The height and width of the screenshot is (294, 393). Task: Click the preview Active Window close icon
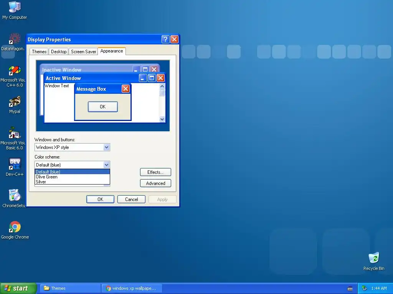[x=160, y=78]
